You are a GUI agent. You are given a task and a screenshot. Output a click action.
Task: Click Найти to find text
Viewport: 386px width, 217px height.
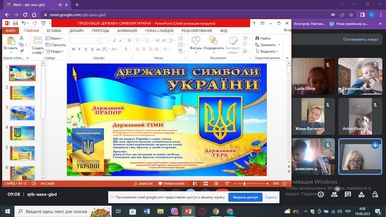[x=263, y=38]
